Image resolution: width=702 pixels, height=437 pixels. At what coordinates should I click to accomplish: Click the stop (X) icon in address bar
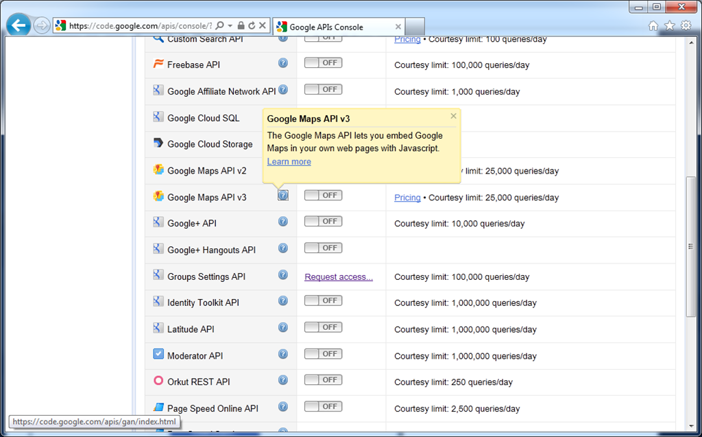click(x=263, y=25)
